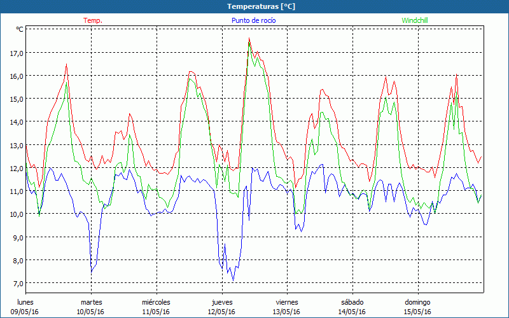
Task: Click the 12/05/16 date label
Action: click(221, 312)
